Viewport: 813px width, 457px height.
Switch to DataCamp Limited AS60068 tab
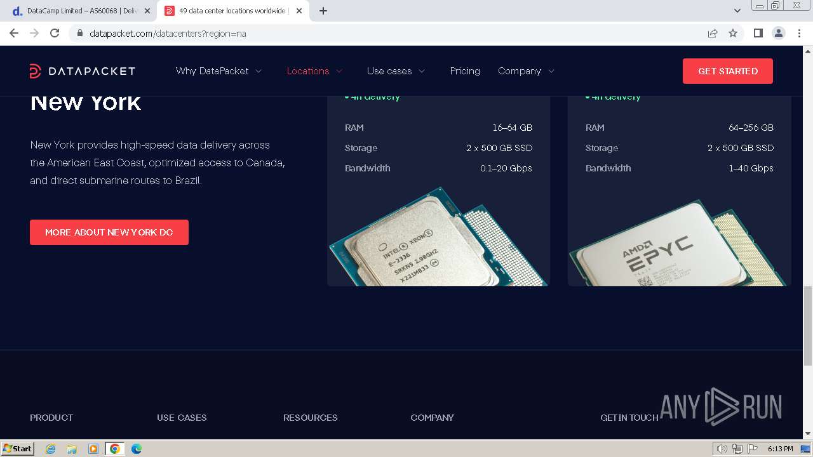click(80, 11)
